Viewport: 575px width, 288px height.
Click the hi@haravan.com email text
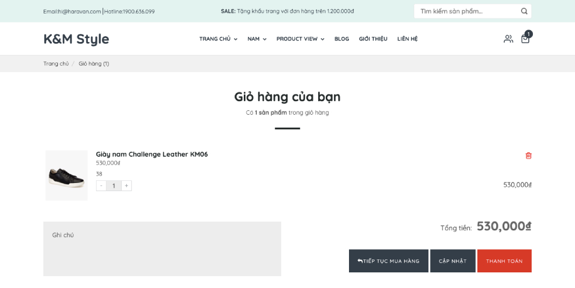click(79, 11)
